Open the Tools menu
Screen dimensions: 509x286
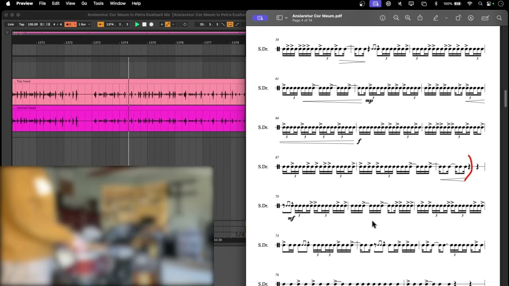tap(98, 4)
